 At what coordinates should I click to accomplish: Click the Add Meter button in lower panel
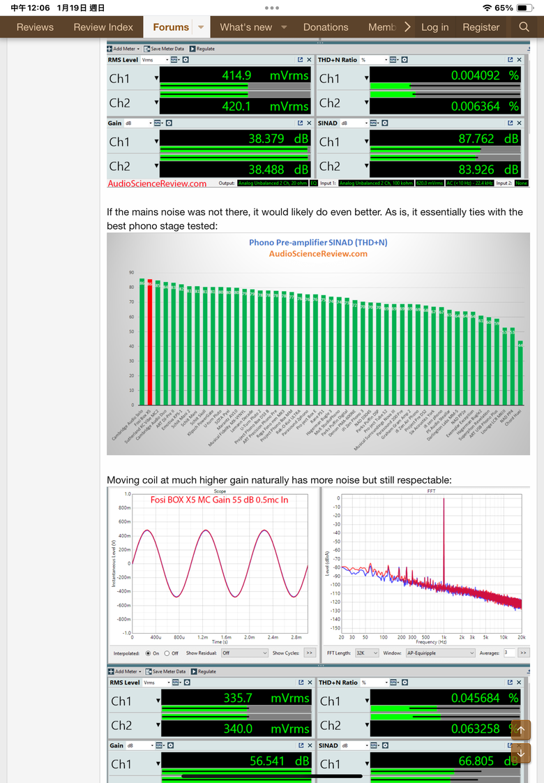click(125, 671)
